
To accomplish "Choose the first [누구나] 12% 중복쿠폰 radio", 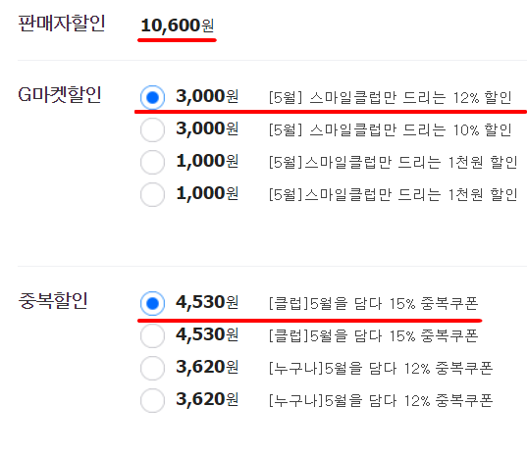I will (152, 368).
